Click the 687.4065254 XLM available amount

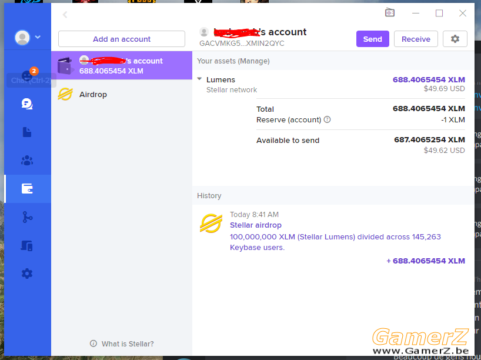pyautogui.click(x=429, y=140)
